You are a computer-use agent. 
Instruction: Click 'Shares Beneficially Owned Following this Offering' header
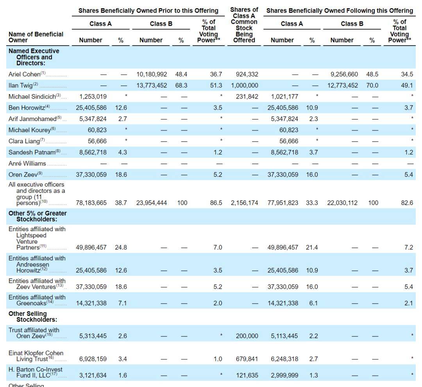[x=339, y=11]
